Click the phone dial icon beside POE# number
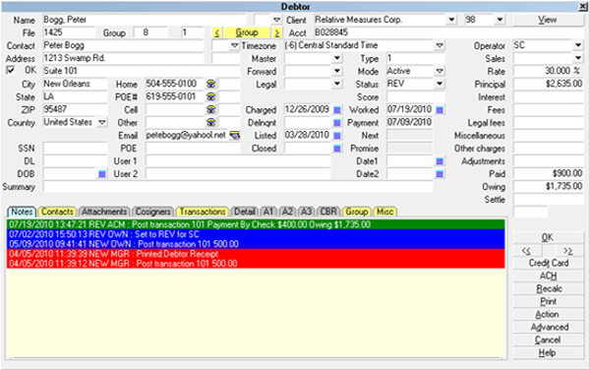This screenshot has height=370, width=590. point(211,96)
